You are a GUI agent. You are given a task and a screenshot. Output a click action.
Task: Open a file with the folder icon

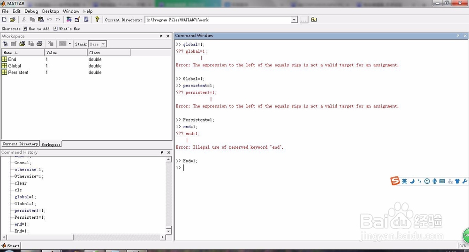pyautogui.click(x=13, y=19)
